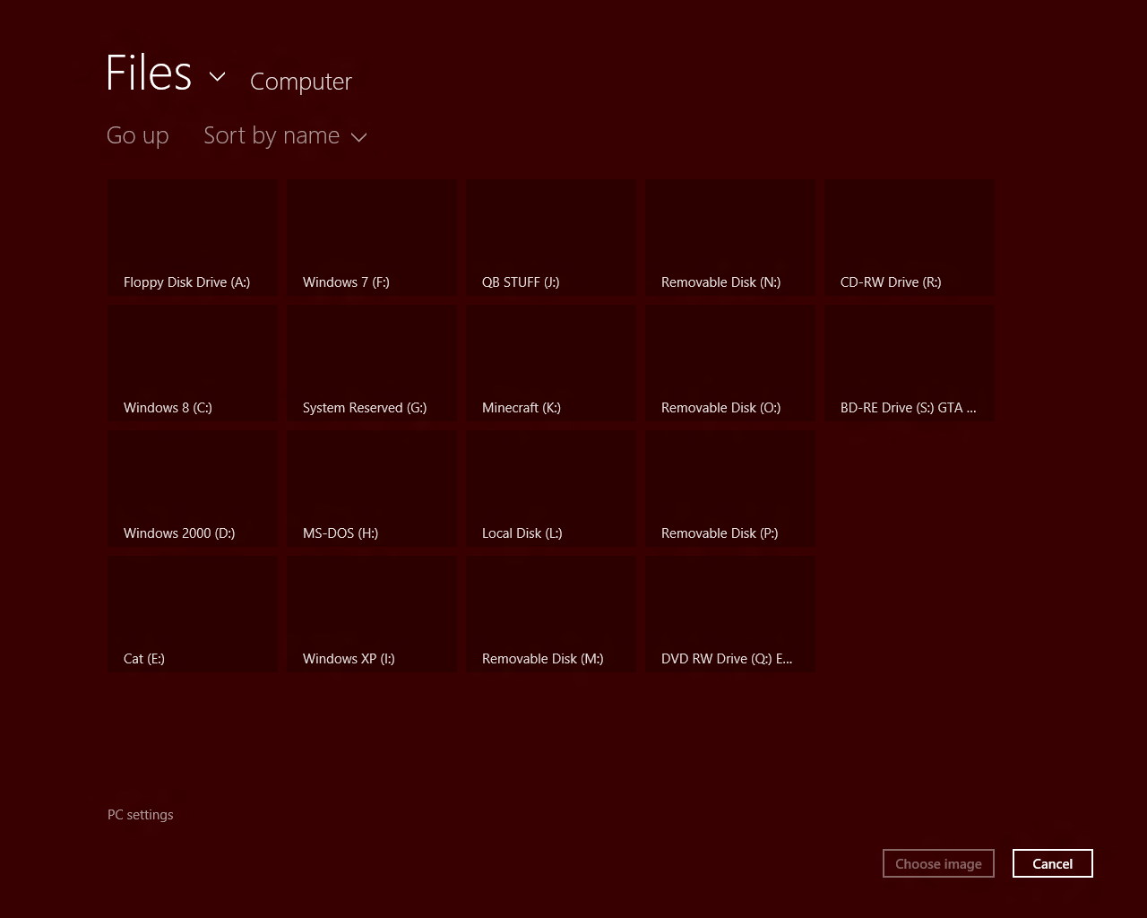Image resolution: width=1147 pixels, height=918 pixels.
Task: Select the Windows 7 (F:) drive tile
Action: point(371,238)
